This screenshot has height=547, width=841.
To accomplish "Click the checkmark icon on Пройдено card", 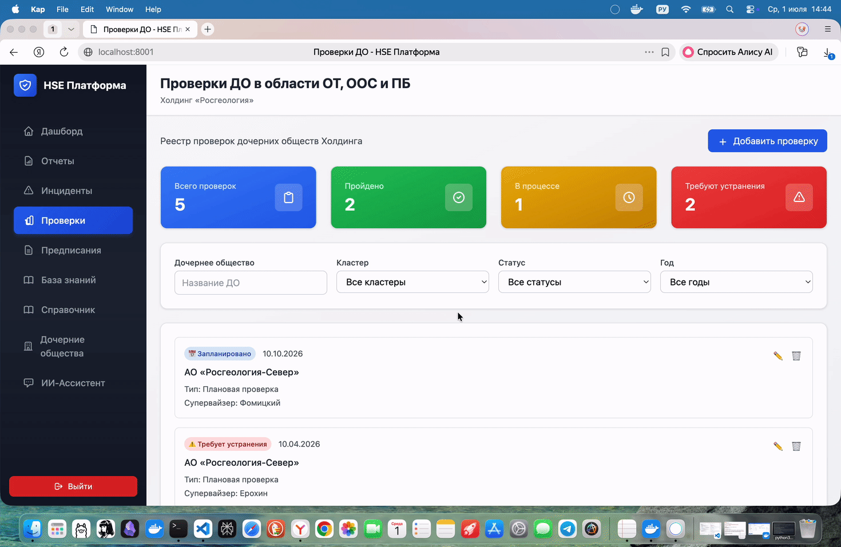I will click(x=459, y=197).
